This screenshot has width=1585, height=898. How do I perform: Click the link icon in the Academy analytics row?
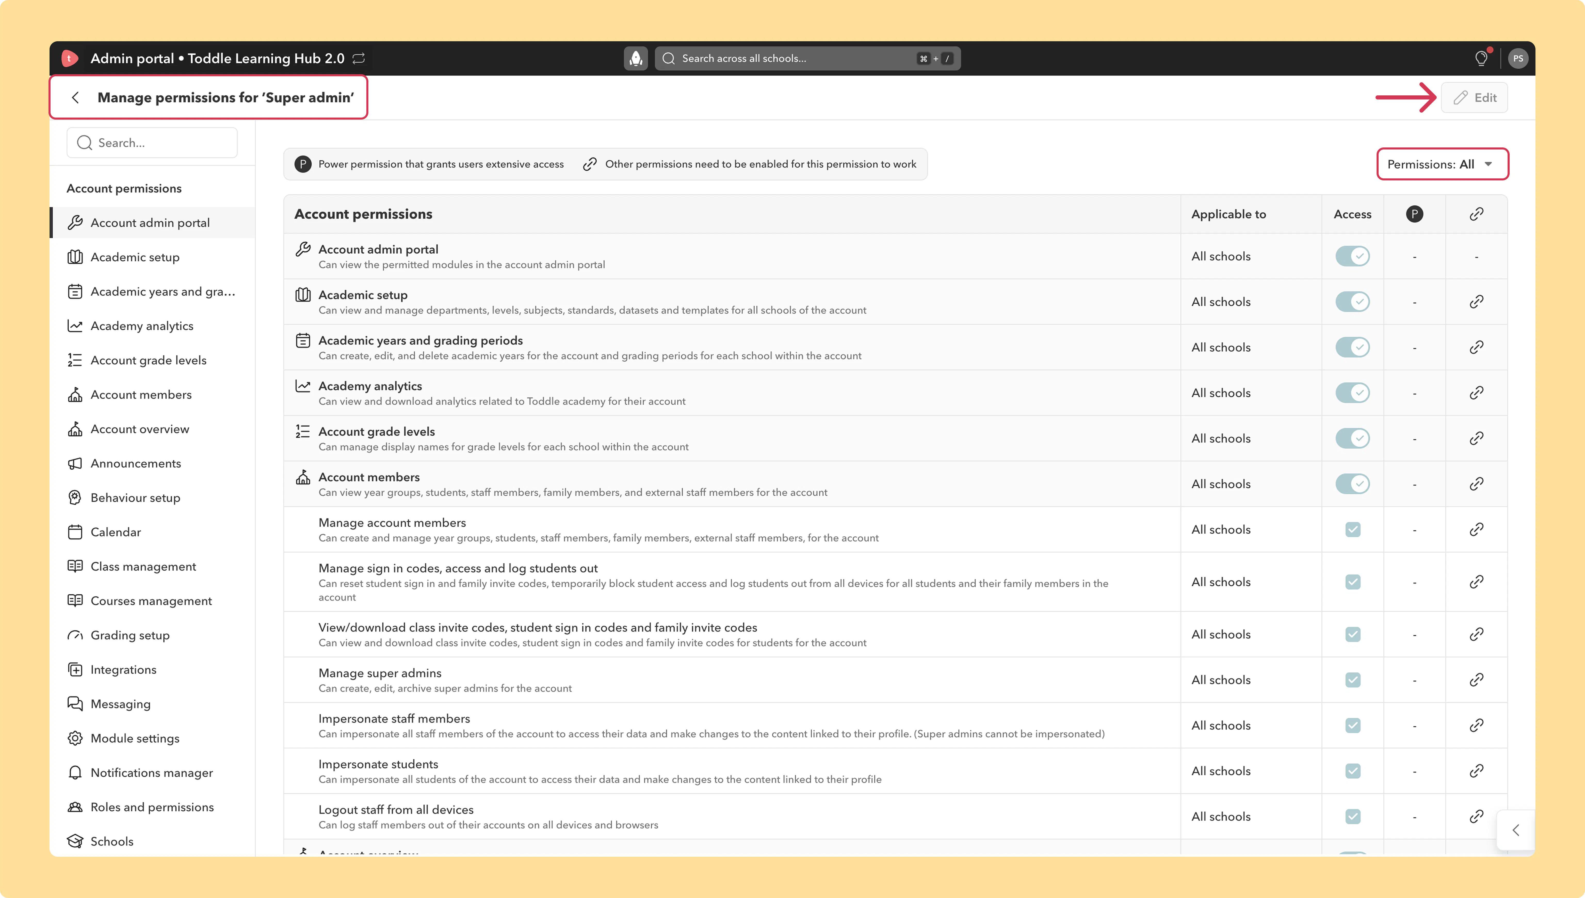pyautogui.click(x=1476, y=393)
